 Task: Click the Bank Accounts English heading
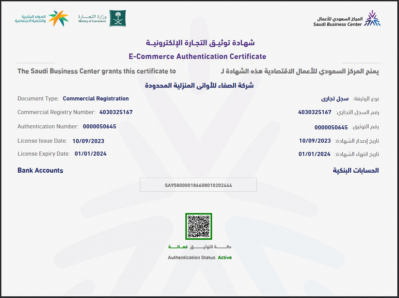tap(40, 170)
